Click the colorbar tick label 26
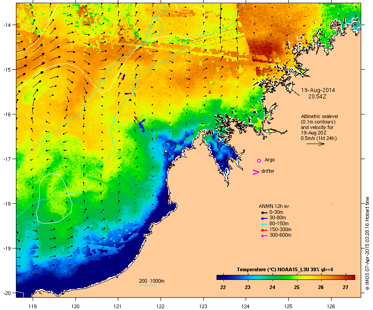 [321, 287]
